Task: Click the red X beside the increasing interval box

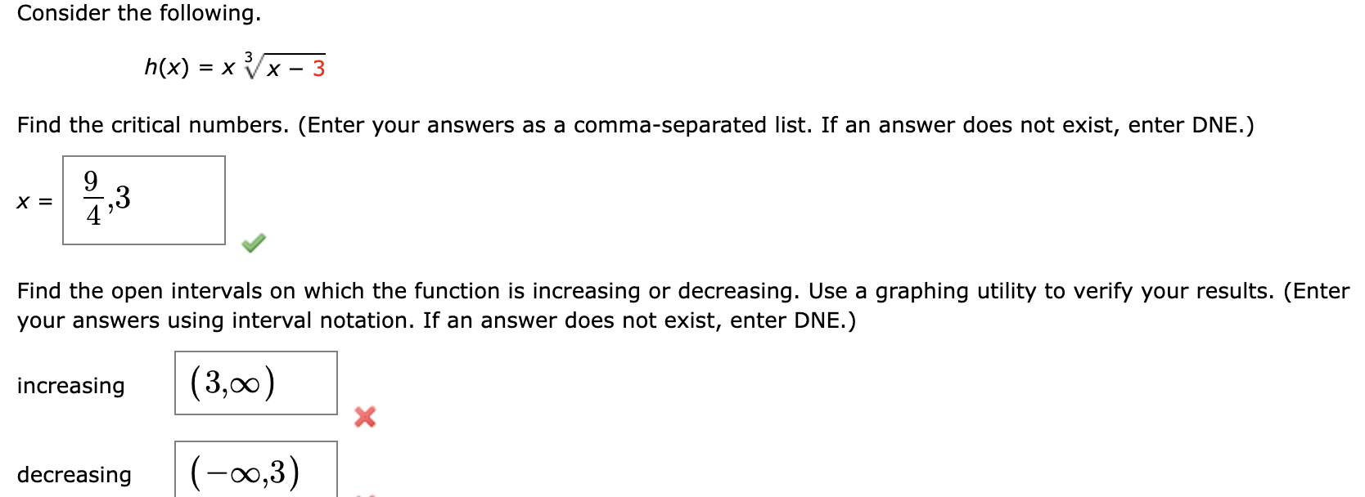Action: pyautogui.click(x=366, y=415)
